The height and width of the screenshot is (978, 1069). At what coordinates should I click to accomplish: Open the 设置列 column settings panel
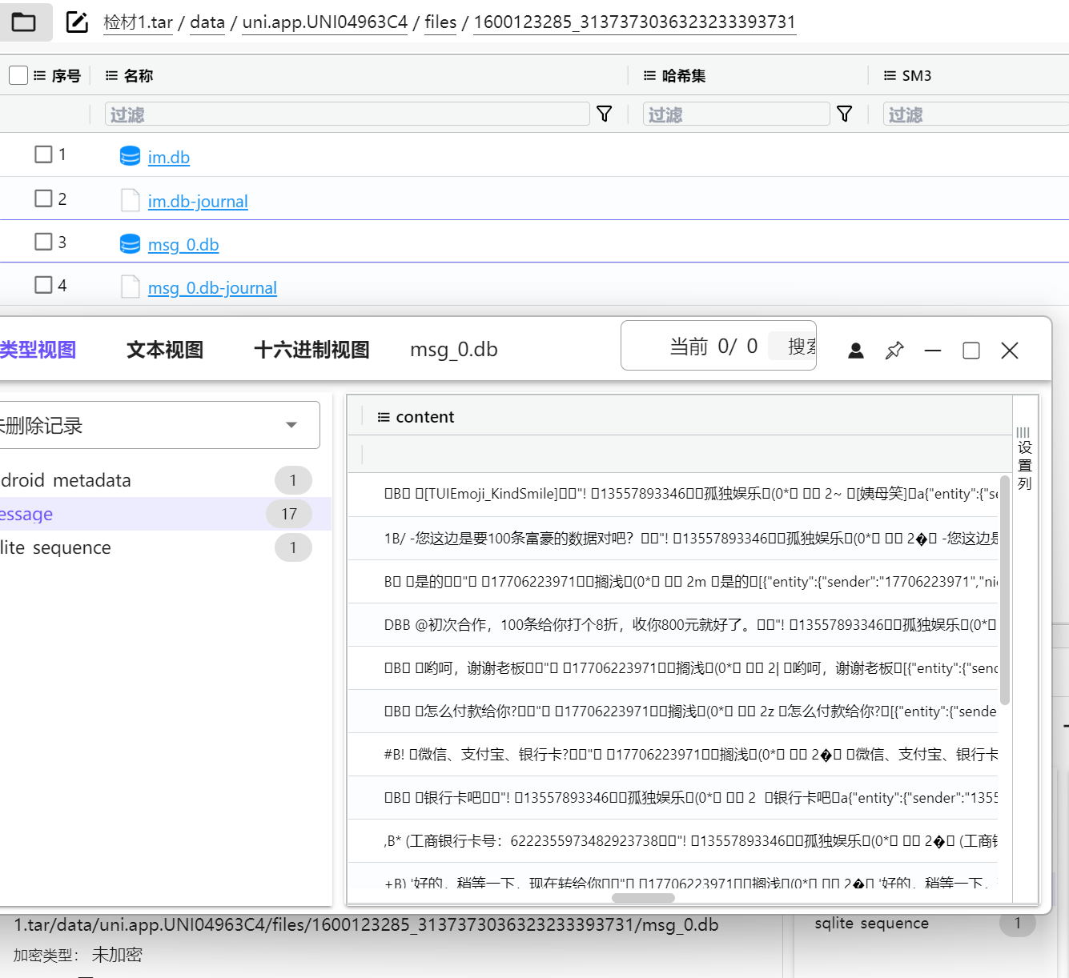(x=1024, y=459)
